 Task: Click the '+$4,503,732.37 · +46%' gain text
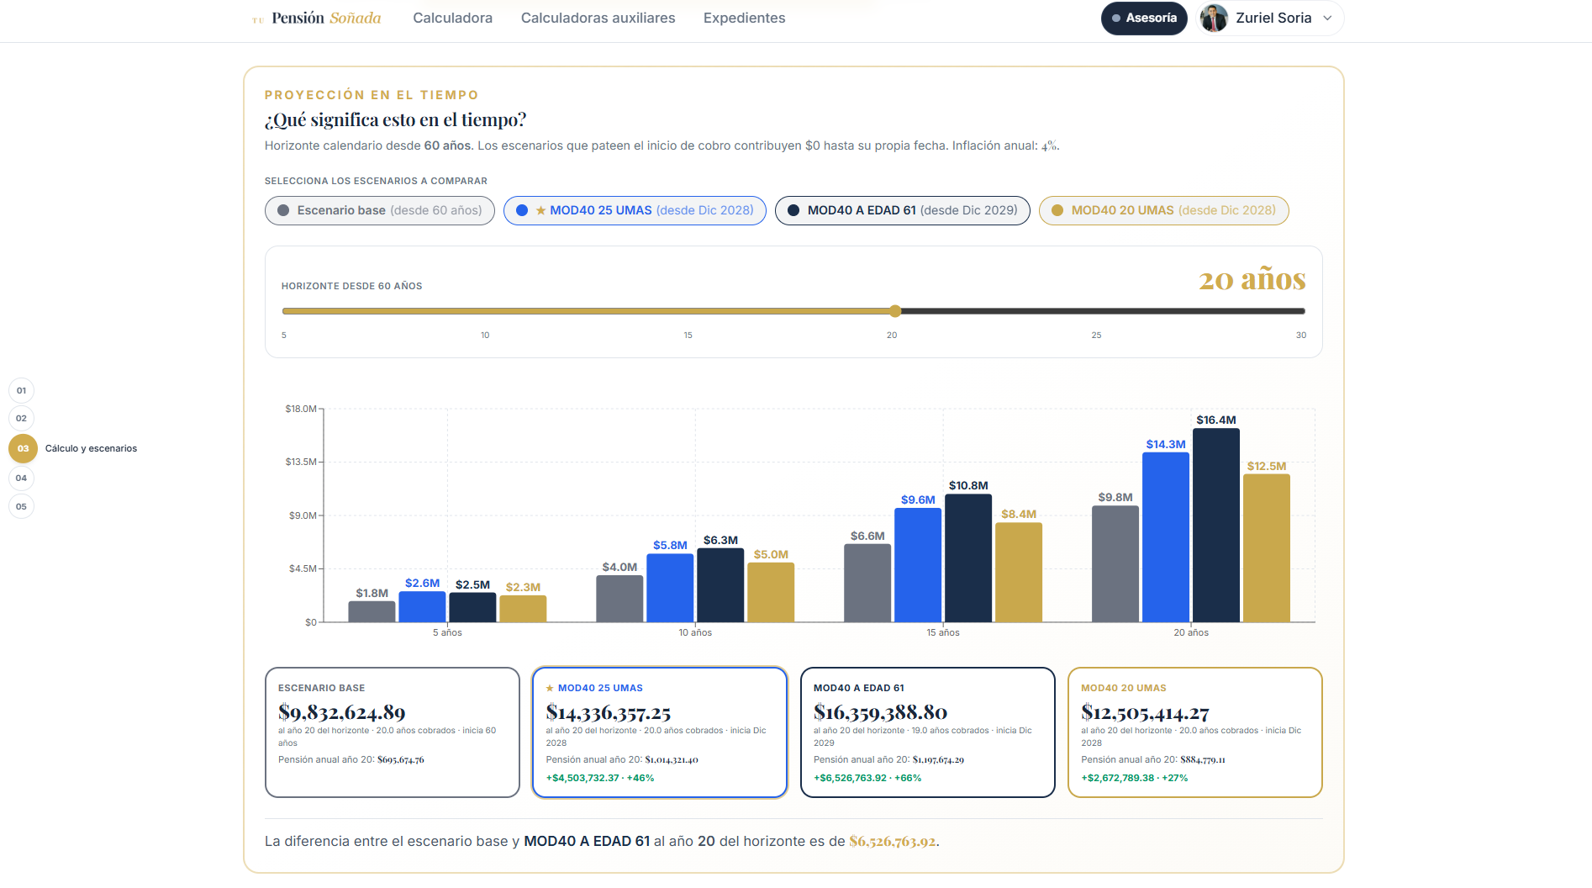pos(600,778)
